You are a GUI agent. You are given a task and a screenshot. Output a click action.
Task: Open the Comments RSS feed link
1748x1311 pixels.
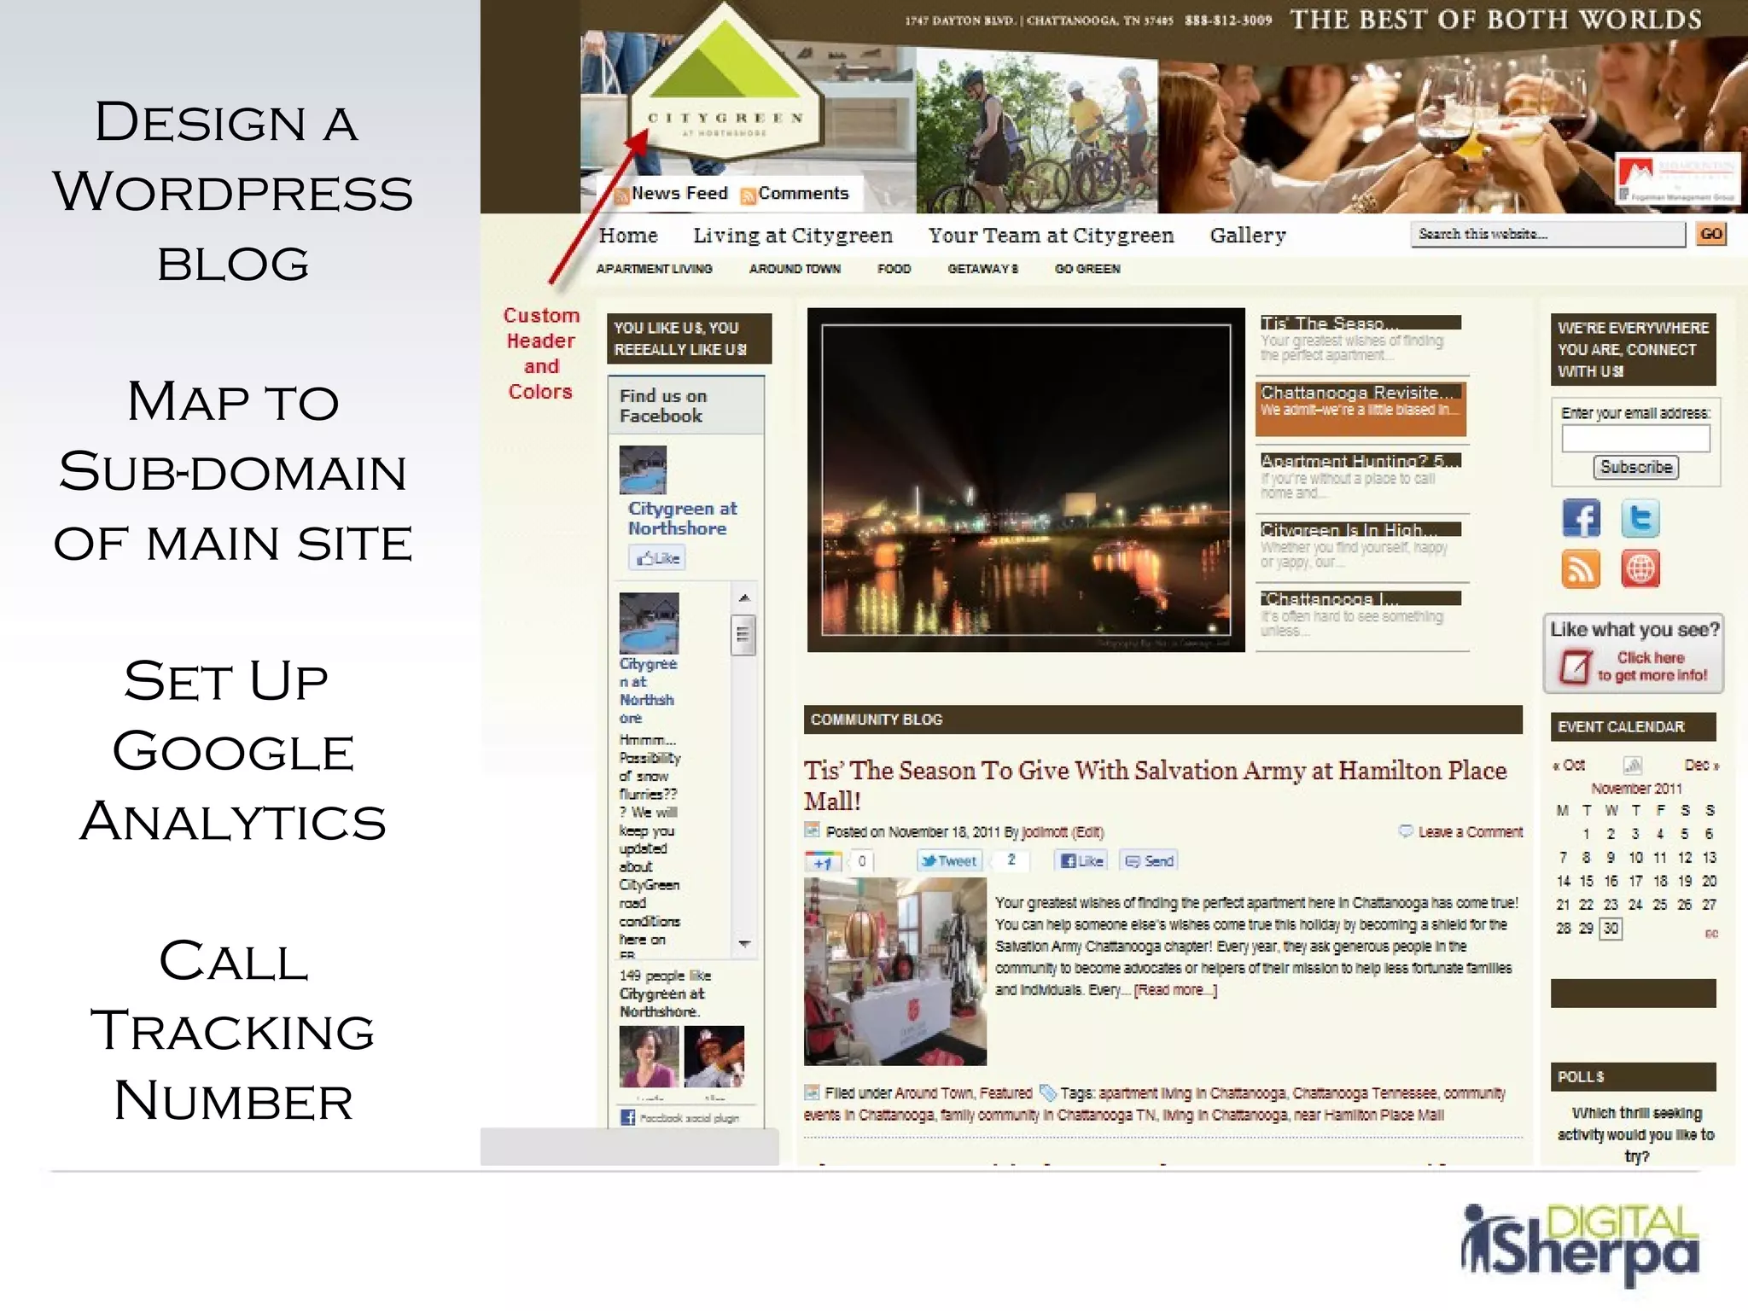[x=795, y=194]
